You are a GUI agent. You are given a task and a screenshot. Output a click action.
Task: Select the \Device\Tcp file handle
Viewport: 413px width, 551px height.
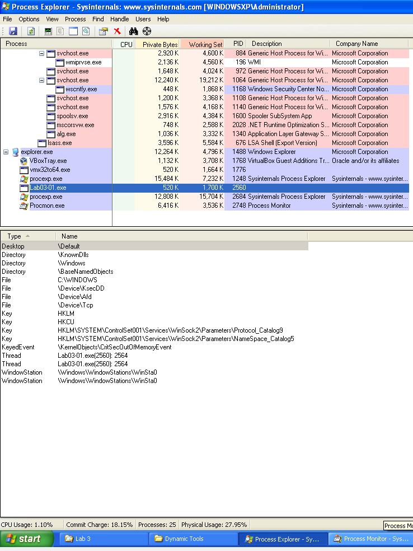point(154,305)
